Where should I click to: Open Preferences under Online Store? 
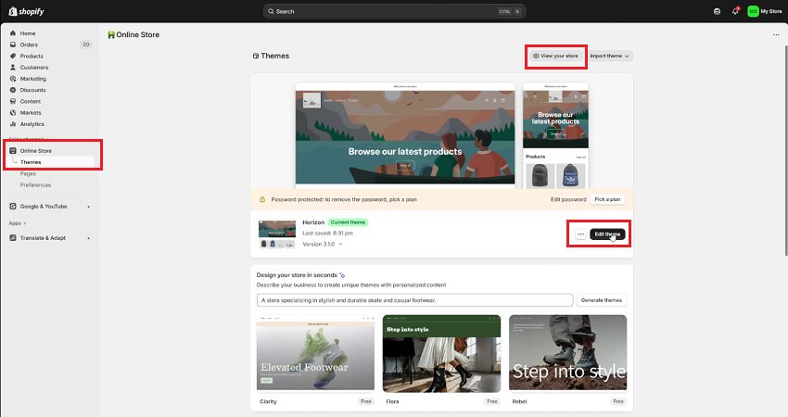(35, 185)
